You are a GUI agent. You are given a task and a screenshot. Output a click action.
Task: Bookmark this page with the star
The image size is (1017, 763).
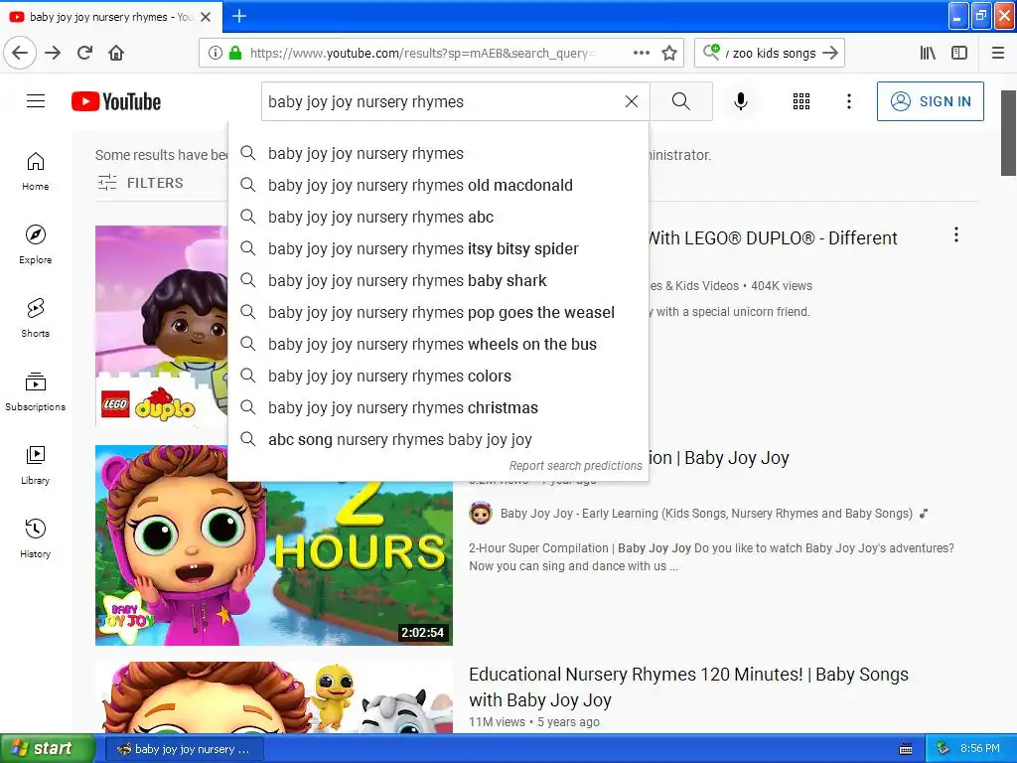pos(669,53)
